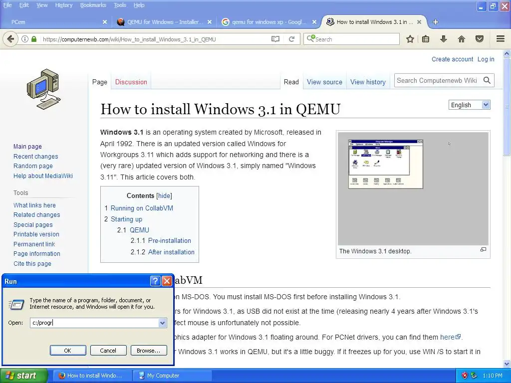Click OK in the Run dialog
511x383 pixels.
68,351
